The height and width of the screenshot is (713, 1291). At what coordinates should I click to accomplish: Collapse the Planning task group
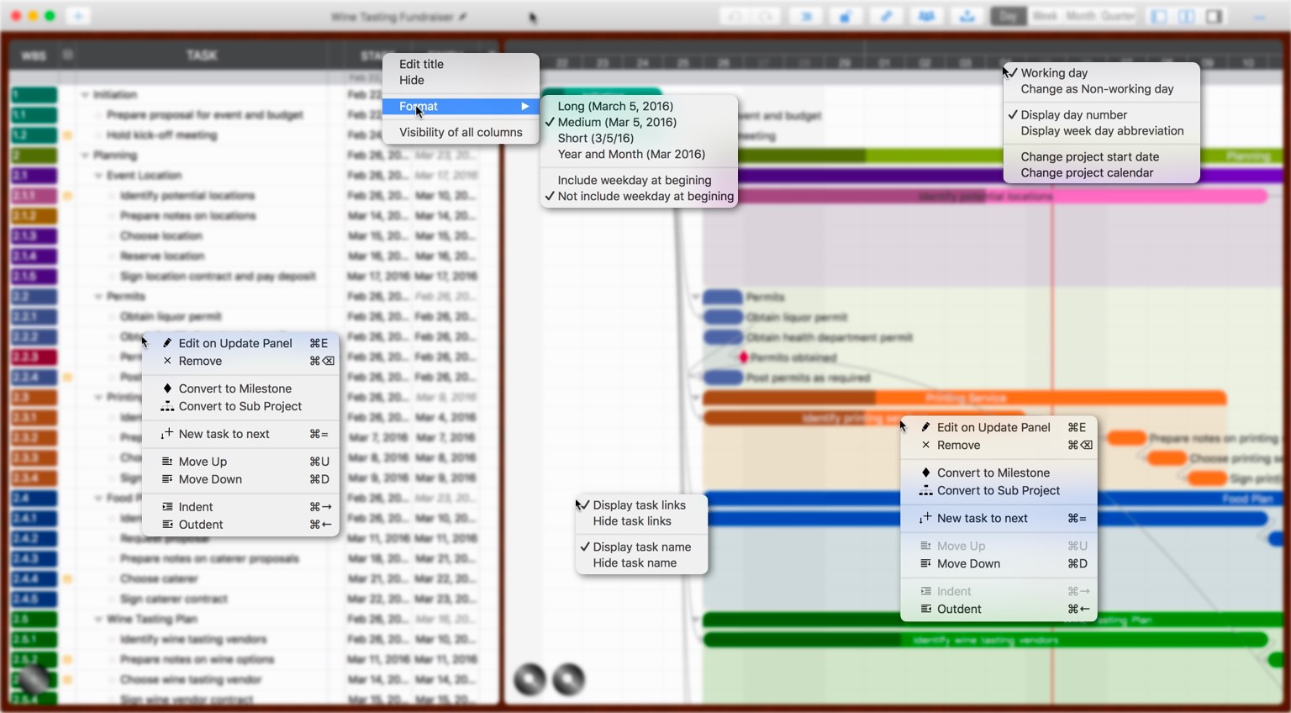pyautogui.click(x=85, y=156)
